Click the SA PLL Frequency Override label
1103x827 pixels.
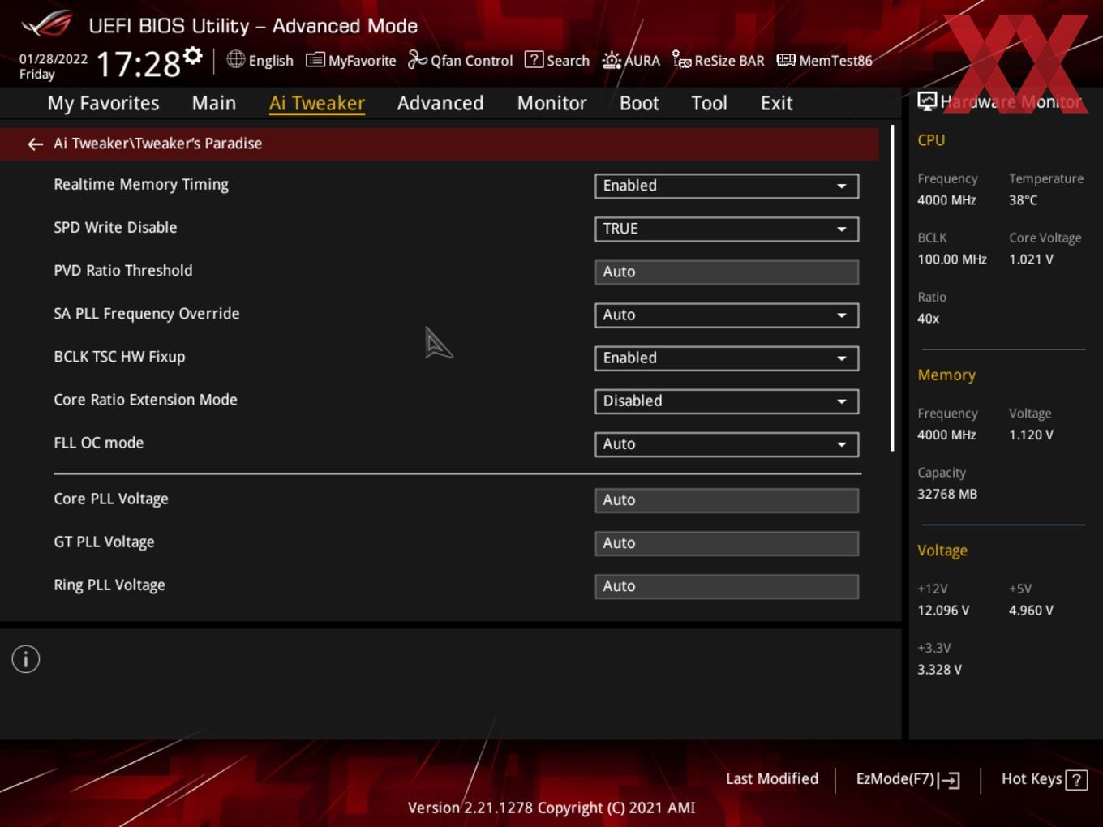click(147, 314)
